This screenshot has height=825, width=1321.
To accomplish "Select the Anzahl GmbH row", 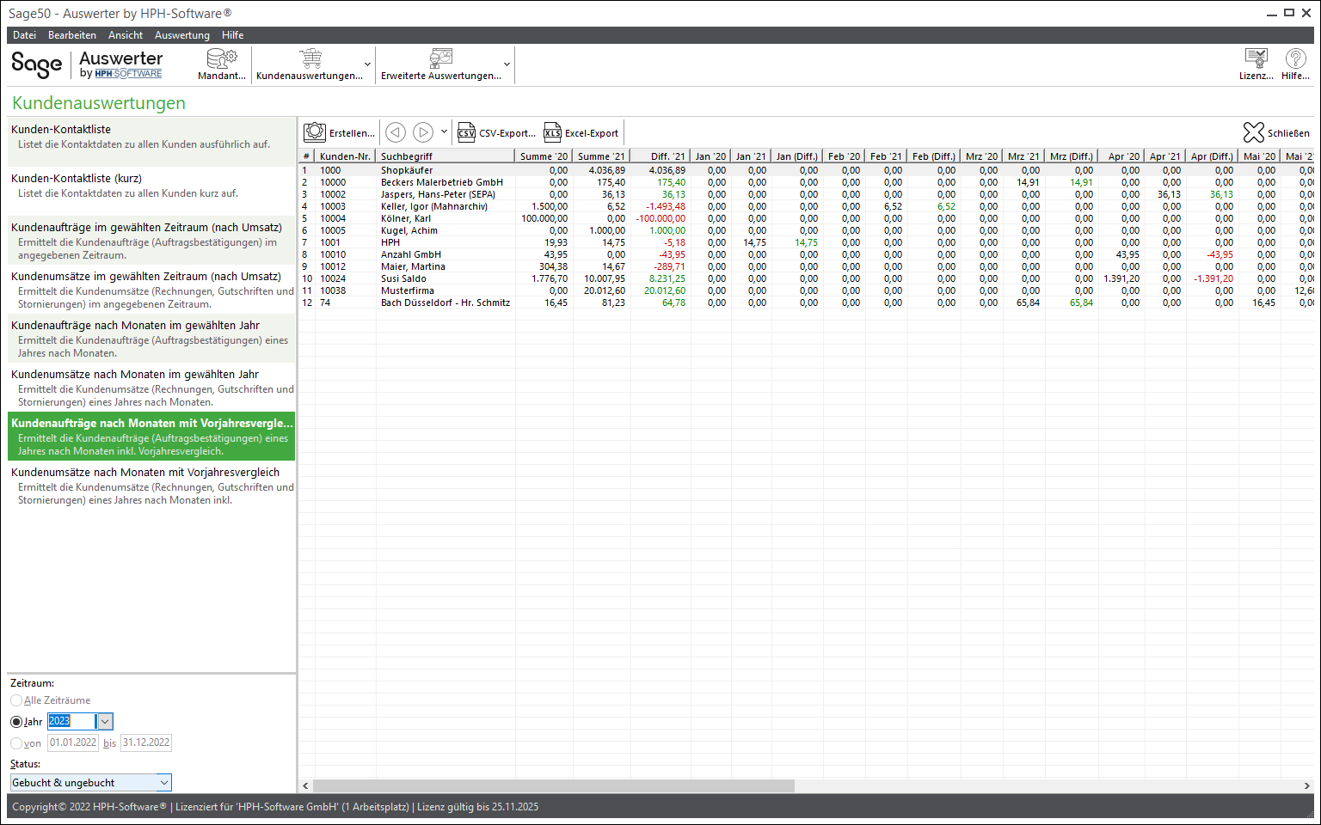I will coord(806,254).
